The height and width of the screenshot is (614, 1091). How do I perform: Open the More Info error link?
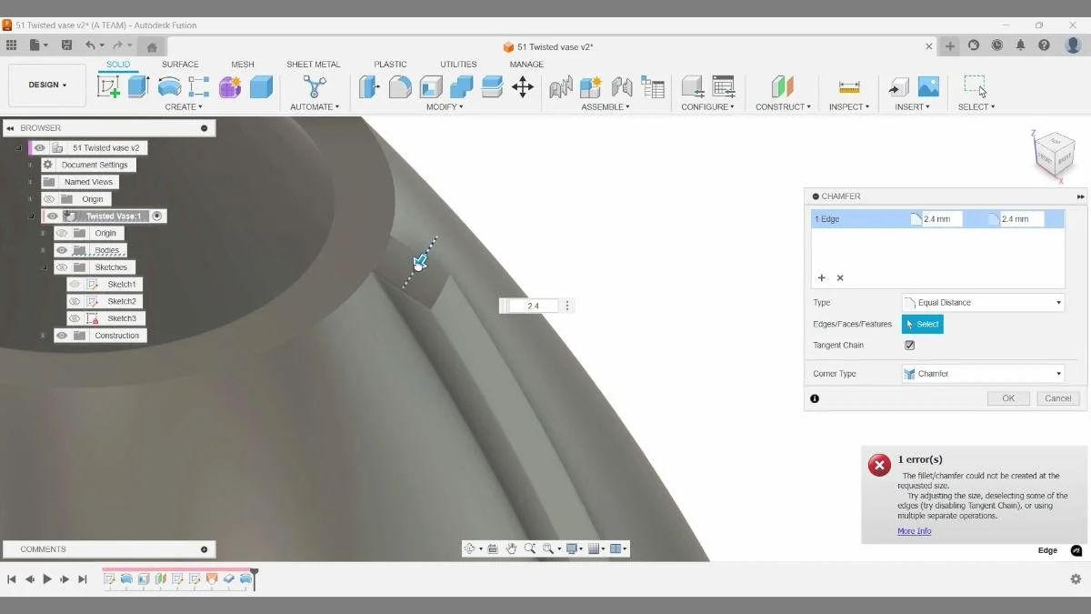pos(913,530)
